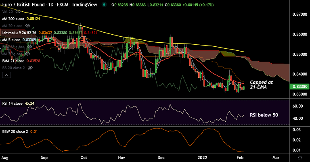The image size is (310, 162).
Task: Click the 0.85000 price axis label
Action: pos(300,54)
